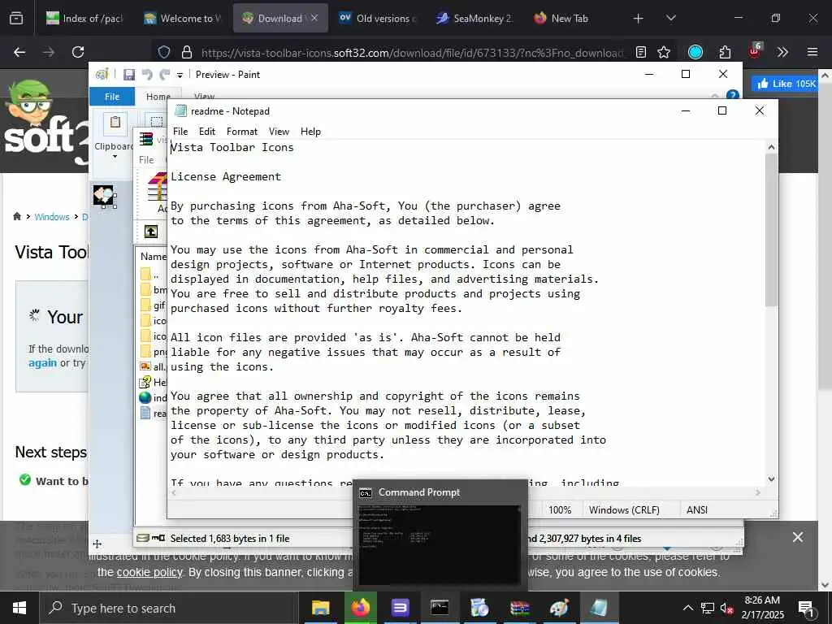The height and width of the screenshot is (624, 832).
Task: Open a new Firefox tab with plus
Action: pos(639,19)
